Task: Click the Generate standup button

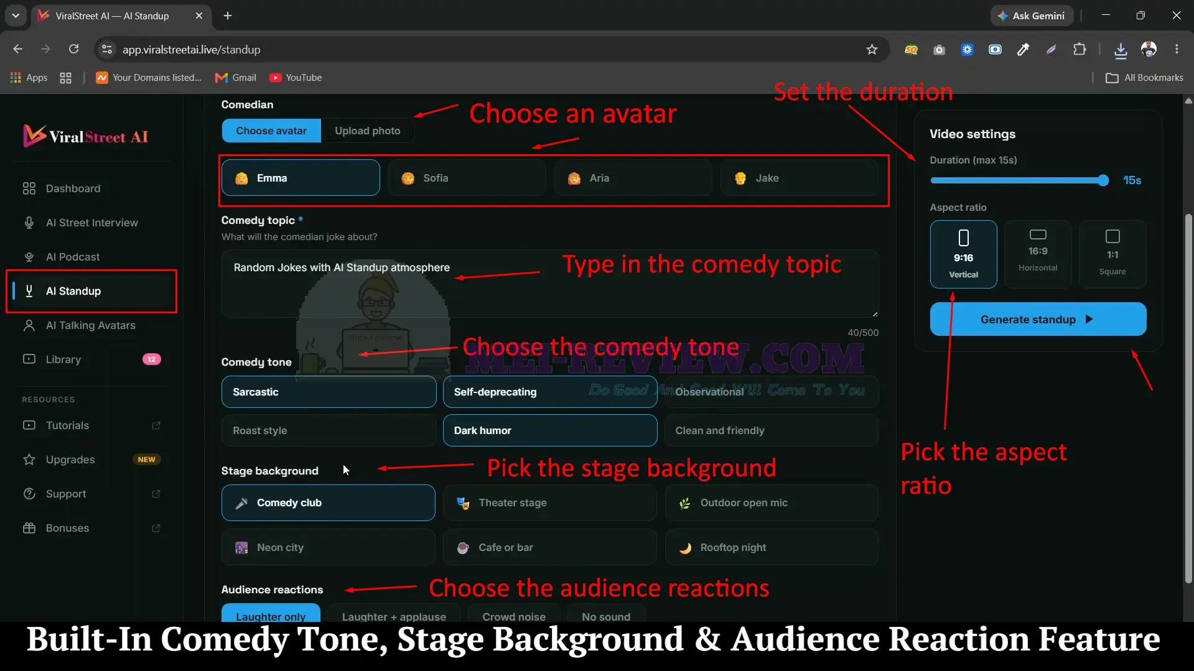Action: coord(1038,319)
